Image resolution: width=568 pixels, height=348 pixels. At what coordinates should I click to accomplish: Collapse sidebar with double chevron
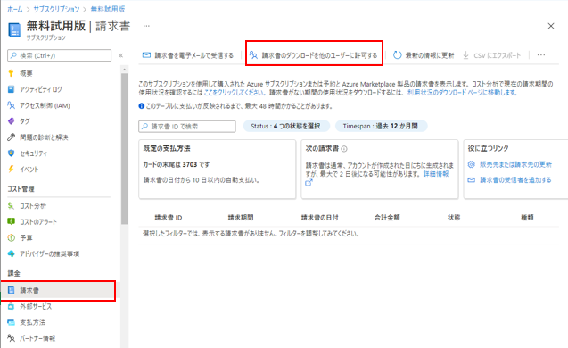[120, 55]
